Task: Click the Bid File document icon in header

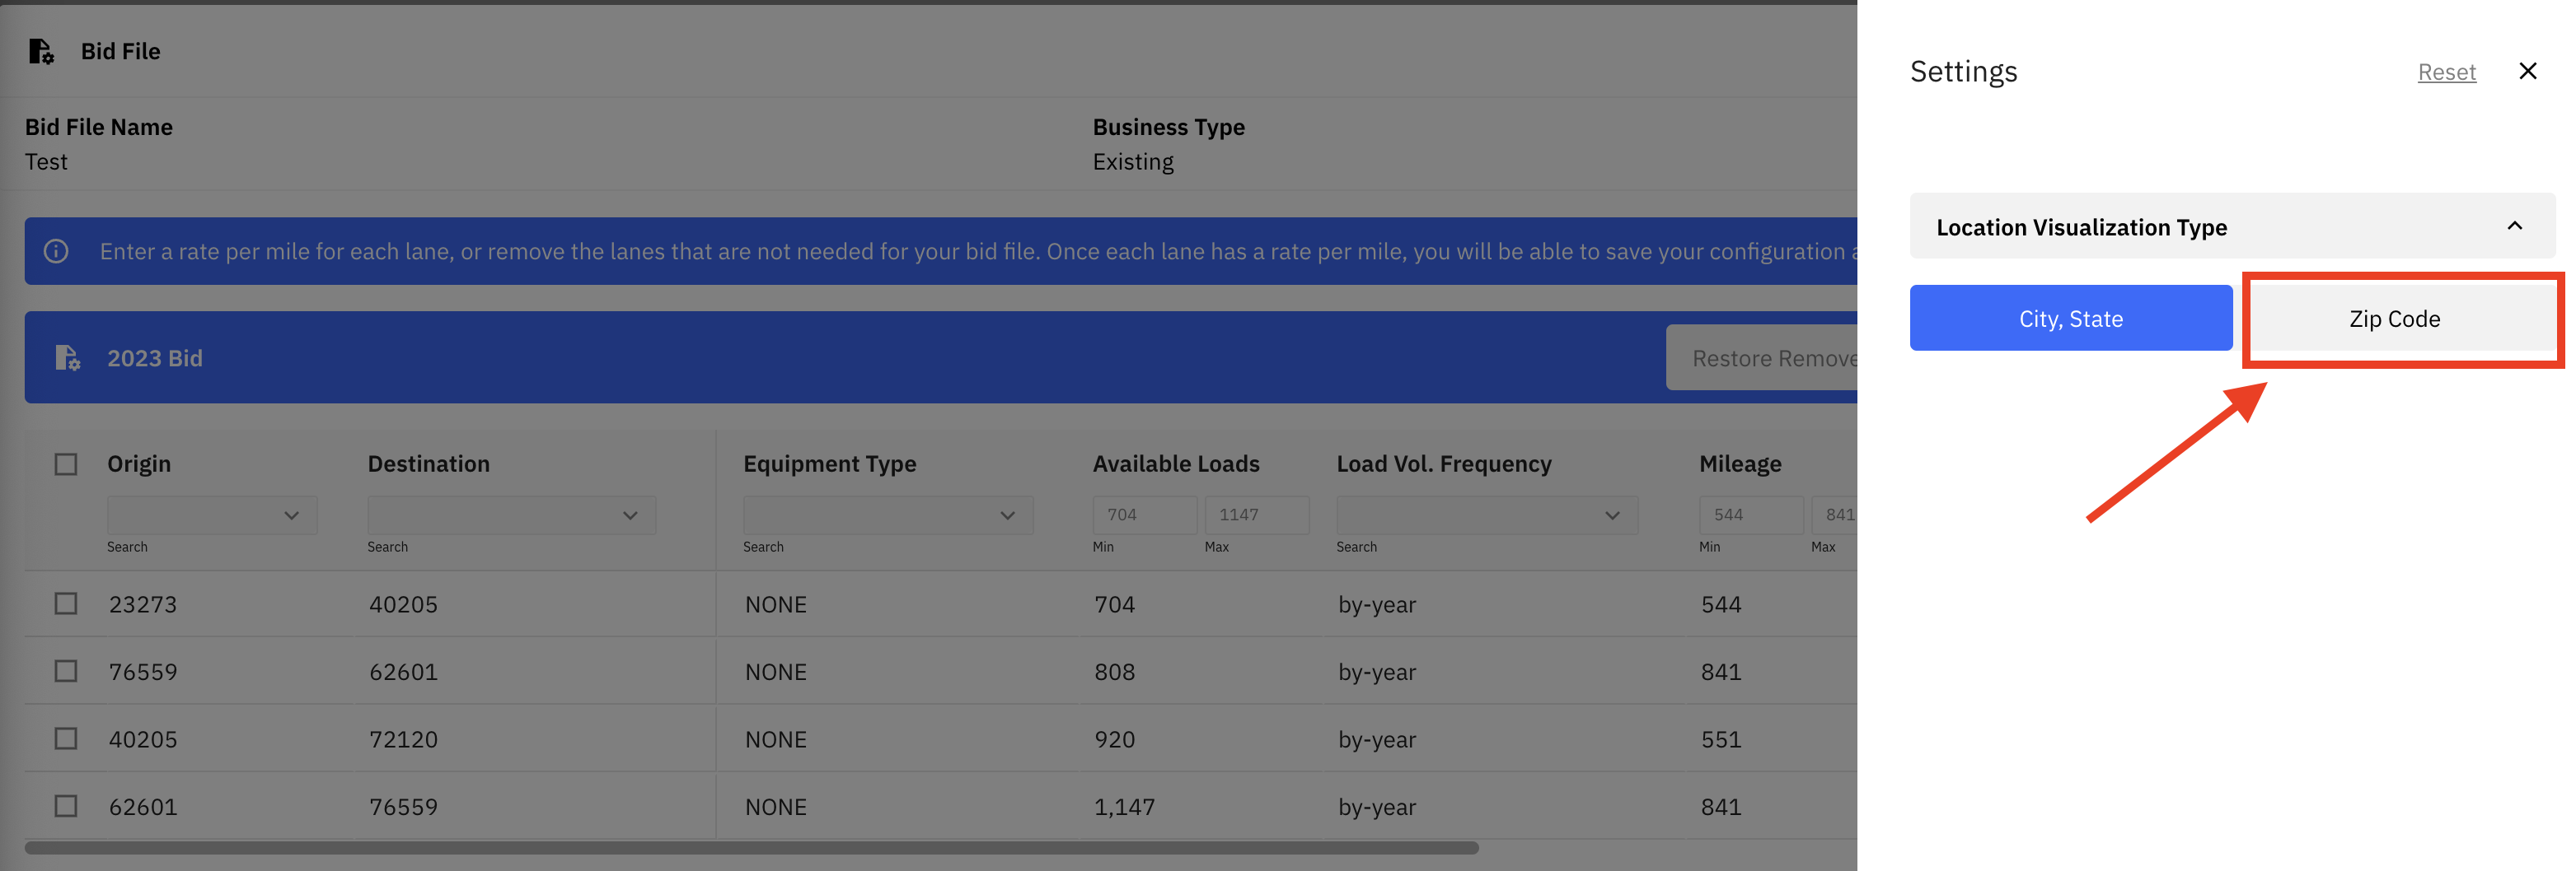Action: click(x=41, y=51)
